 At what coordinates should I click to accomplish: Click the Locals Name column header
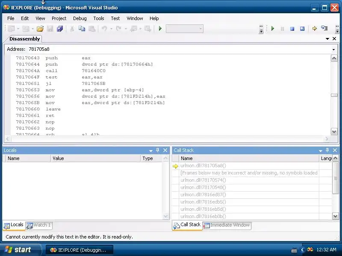[x=28, y=158]
